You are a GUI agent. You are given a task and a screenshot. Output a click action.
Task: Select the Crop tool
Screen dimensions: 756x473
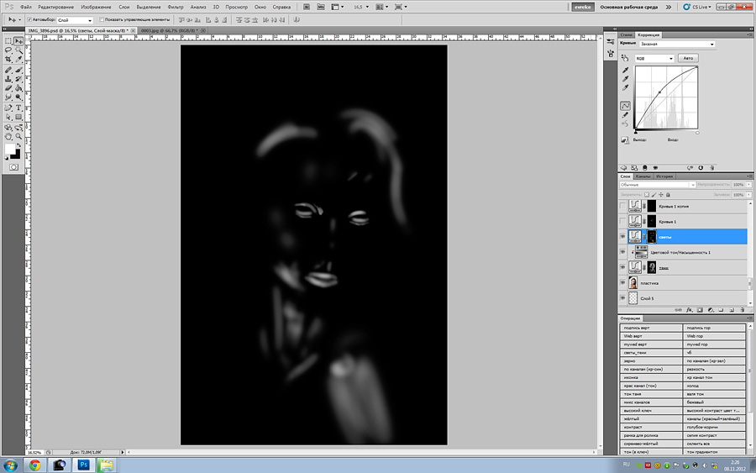point(8,60)
